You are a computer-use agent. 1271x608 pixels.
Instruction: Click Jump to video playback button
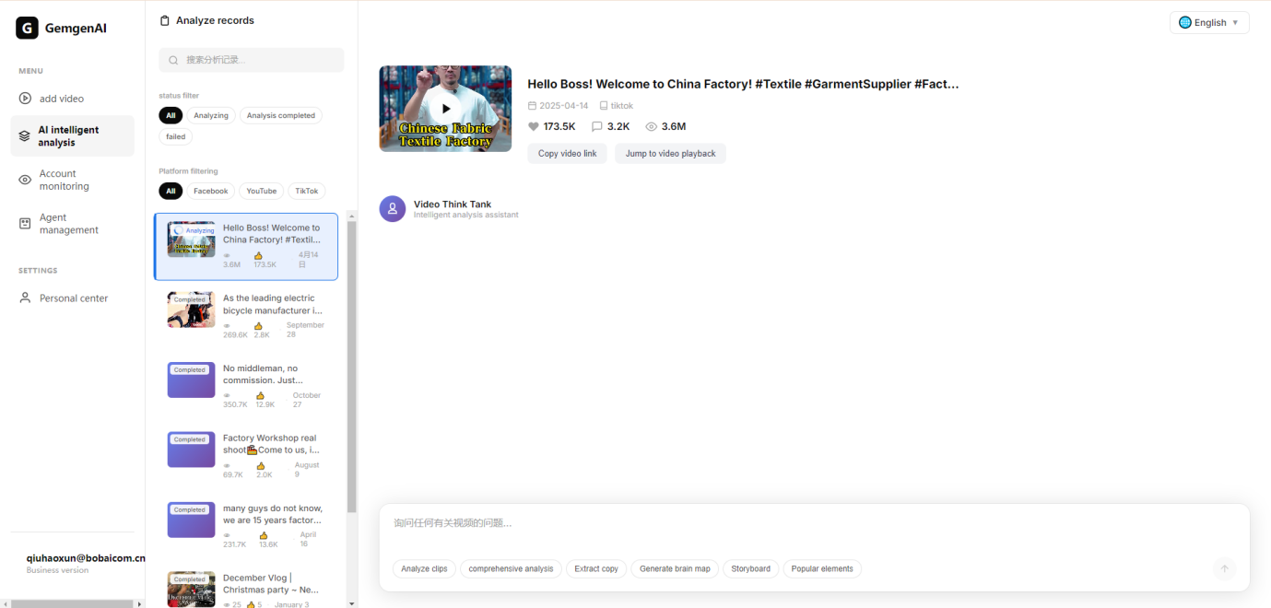[670, 153]
